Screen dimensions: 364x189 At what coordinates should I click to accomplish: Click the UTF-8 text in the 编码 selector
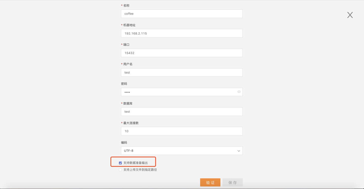[129, 151]
